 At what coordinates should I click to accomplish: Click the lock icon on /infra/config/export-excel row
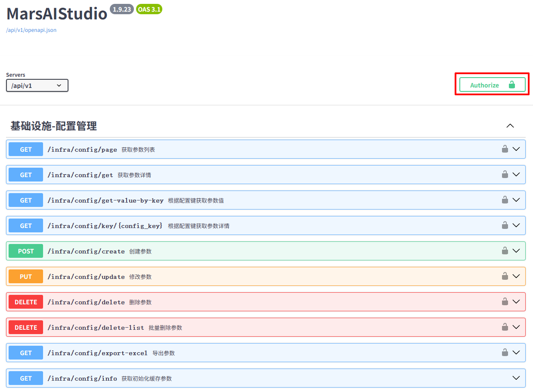click(x=505, y=353)
